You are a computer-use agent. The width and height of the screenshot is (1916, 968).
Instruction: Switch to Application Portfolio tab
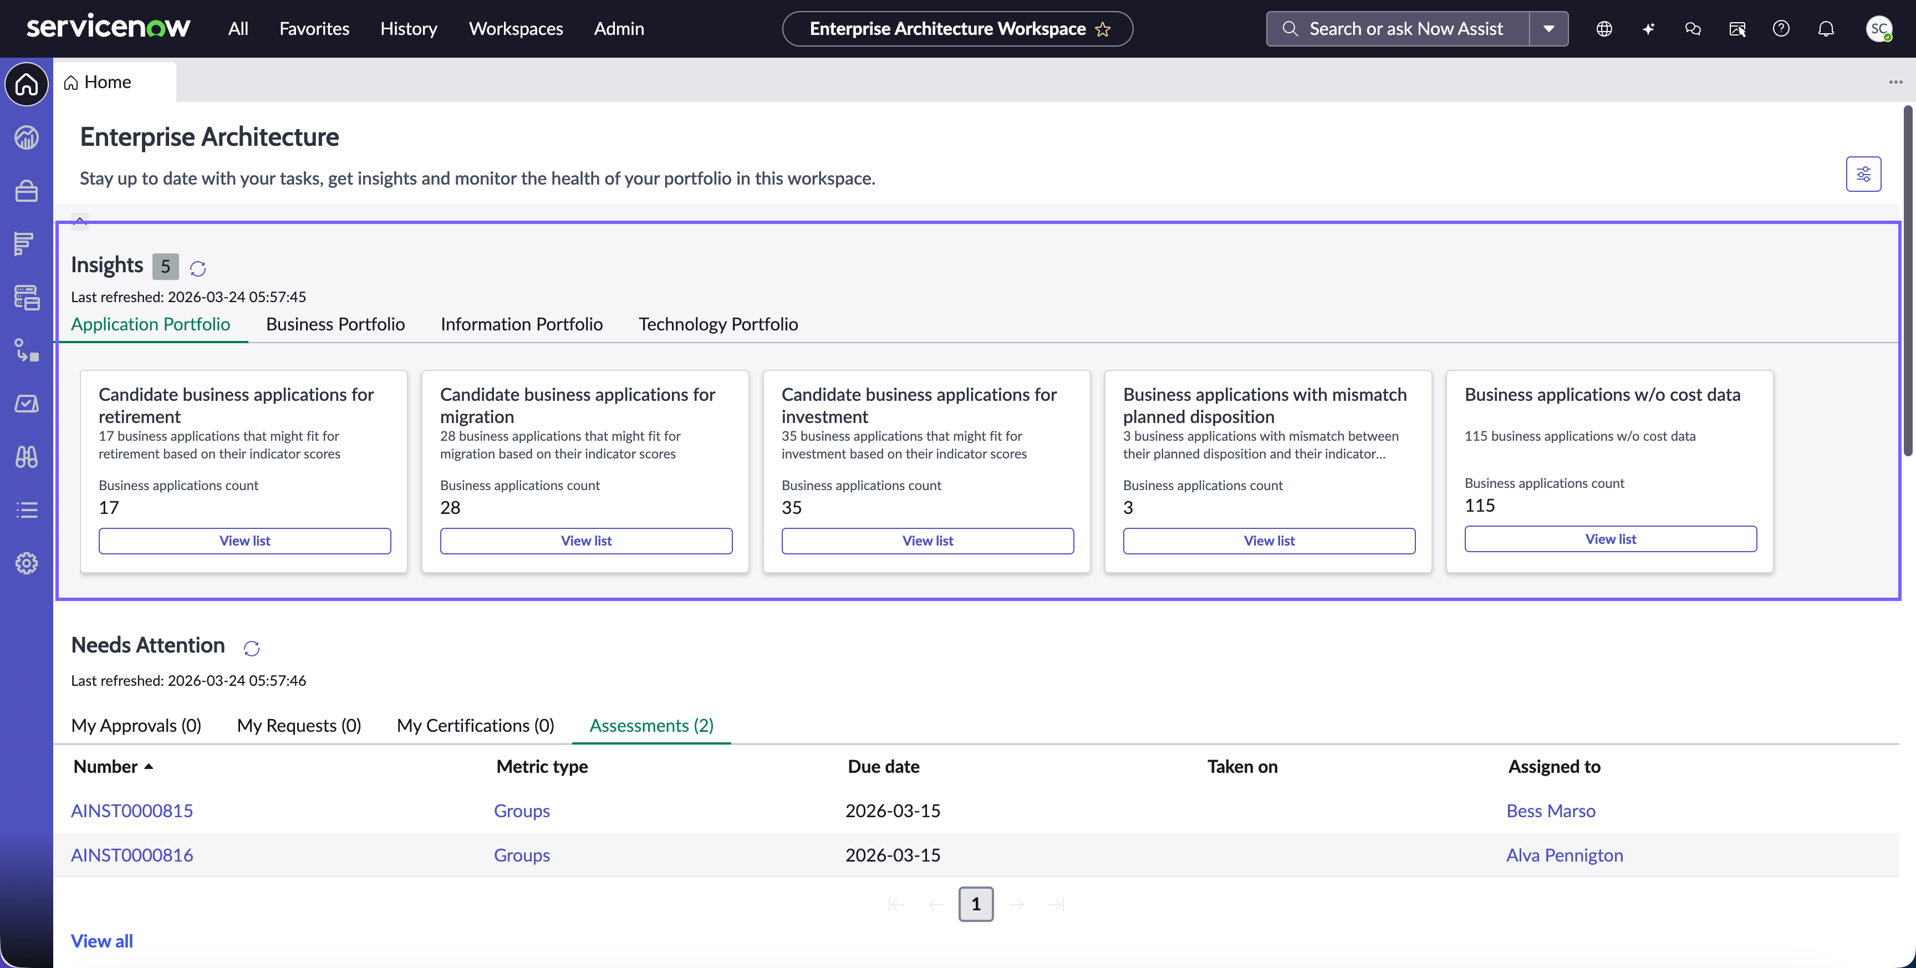click(x=150, y=324)
